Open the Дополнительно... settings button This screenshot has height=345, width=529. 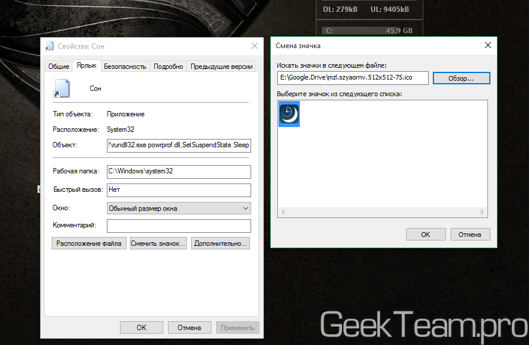coord(220,243)
